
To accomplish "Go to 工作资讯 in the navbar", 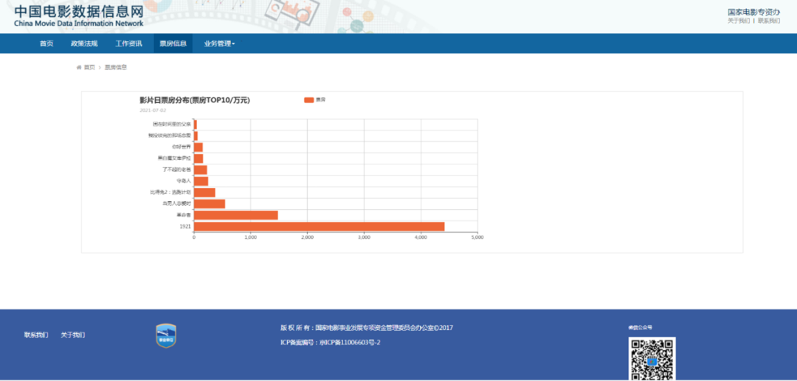I will click(128, 43).
